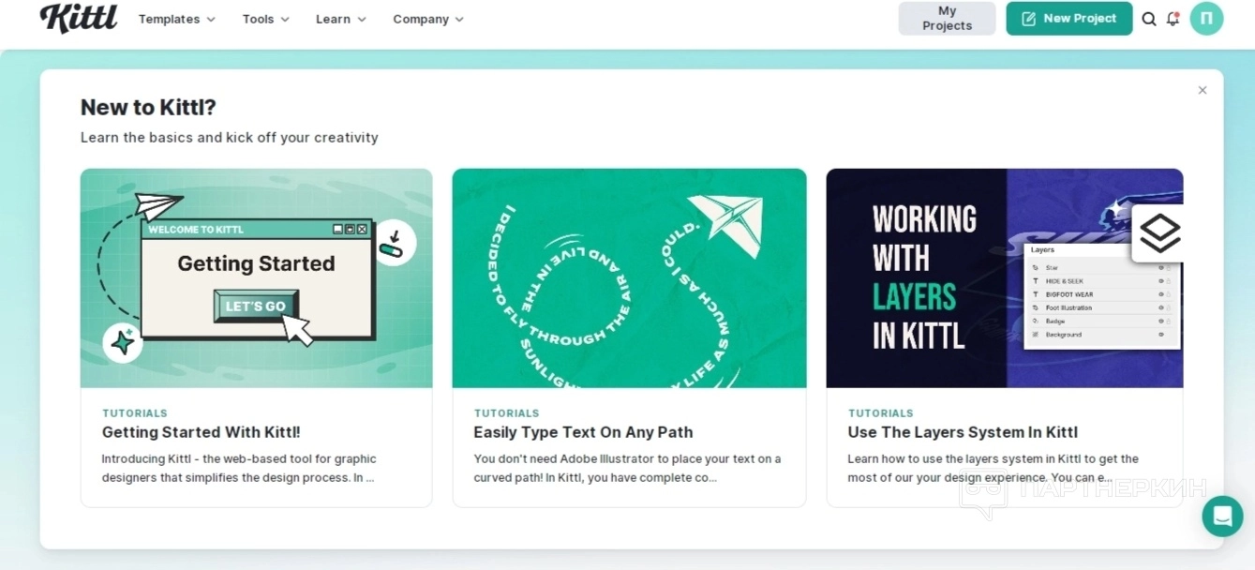Expand the Templates dropdown menu

click(x=176, y=19)
